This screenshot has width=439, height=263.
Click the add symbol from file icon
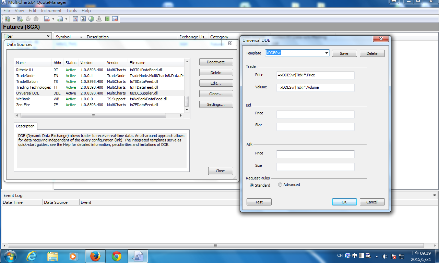click(20, 19)
